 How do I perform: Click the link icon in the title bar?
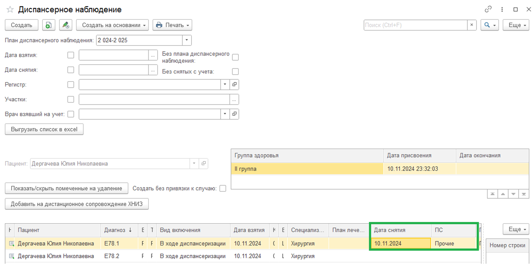click(x=488, y=9)
